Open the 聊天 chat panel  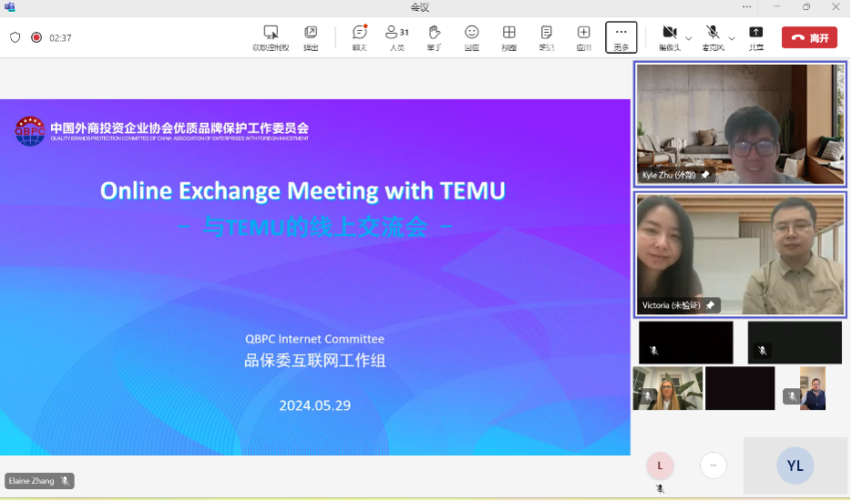[x=360, y=38]
